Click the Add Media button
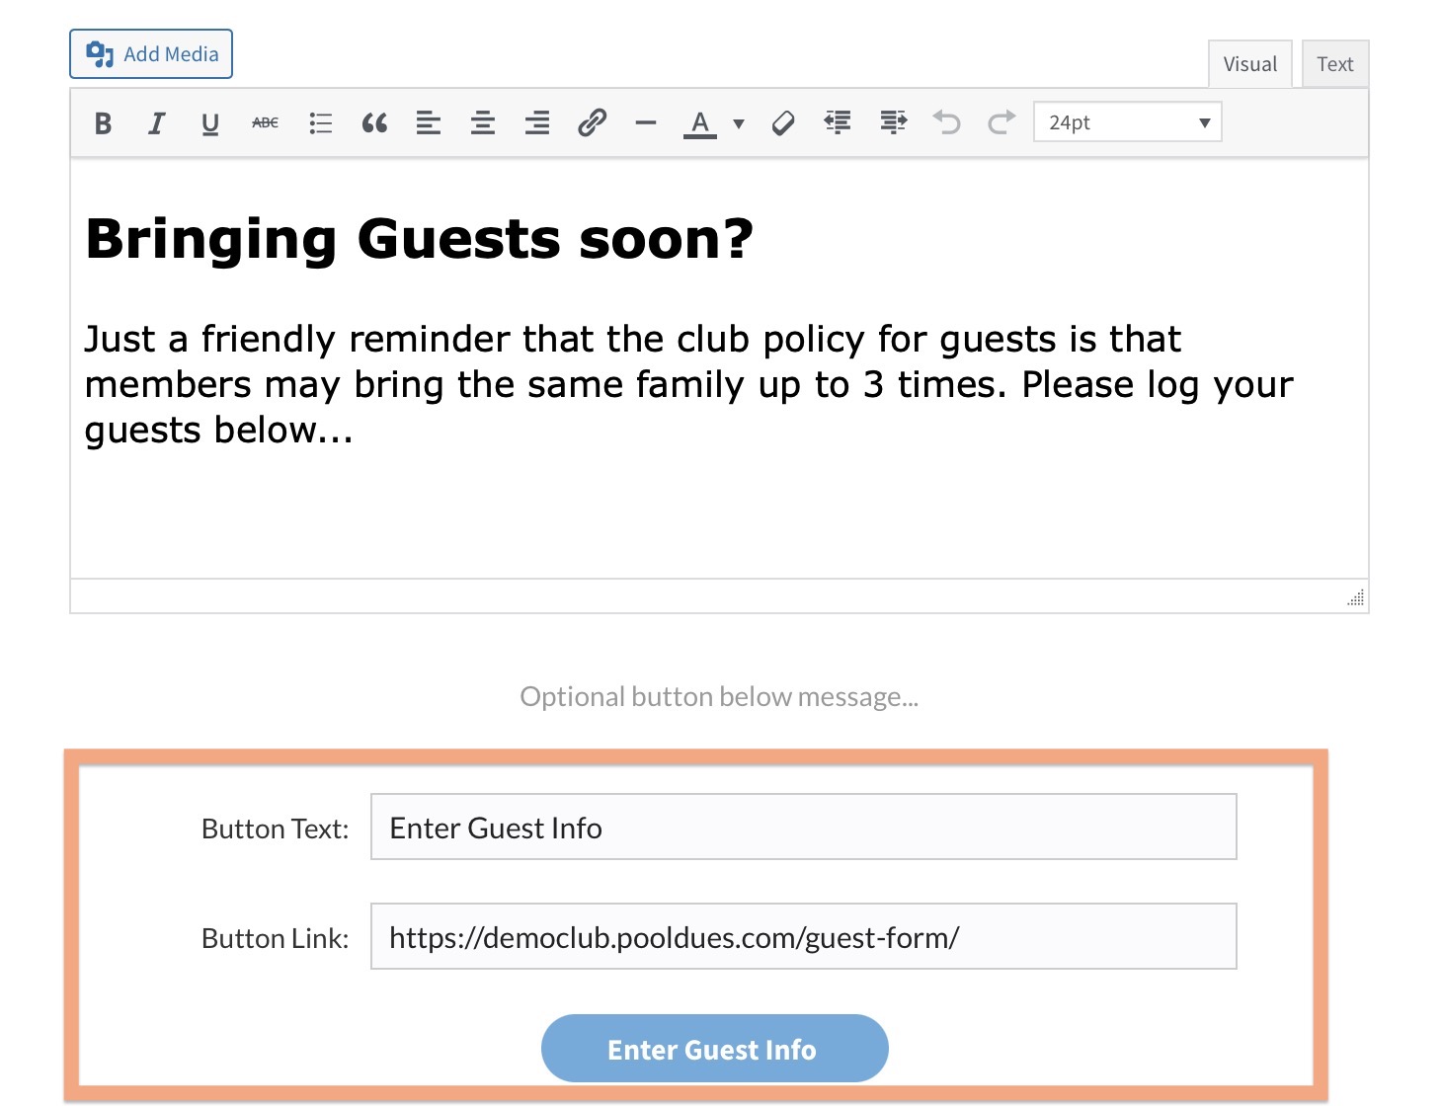 (x=151, y=54)
